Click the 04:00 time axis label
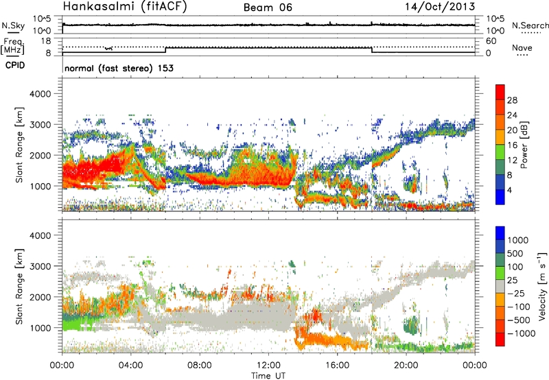Image resolution: width=549 pixels, height=380 pixels. (131, 366)
